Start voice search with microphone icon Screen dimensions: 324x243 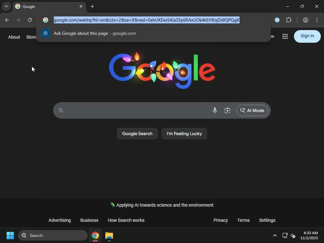click(x=215, y=110)
